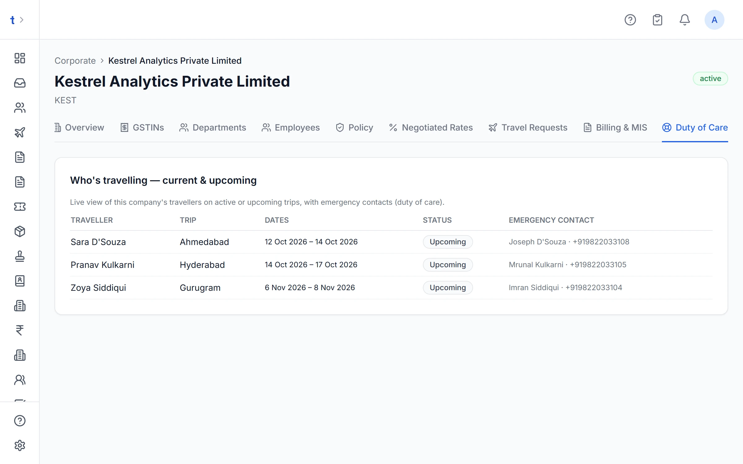The width and height of the screenshot is (743, 464).
Task: Switch to the Departments tab
Action: pyautogui.click(x=213, y=127)
